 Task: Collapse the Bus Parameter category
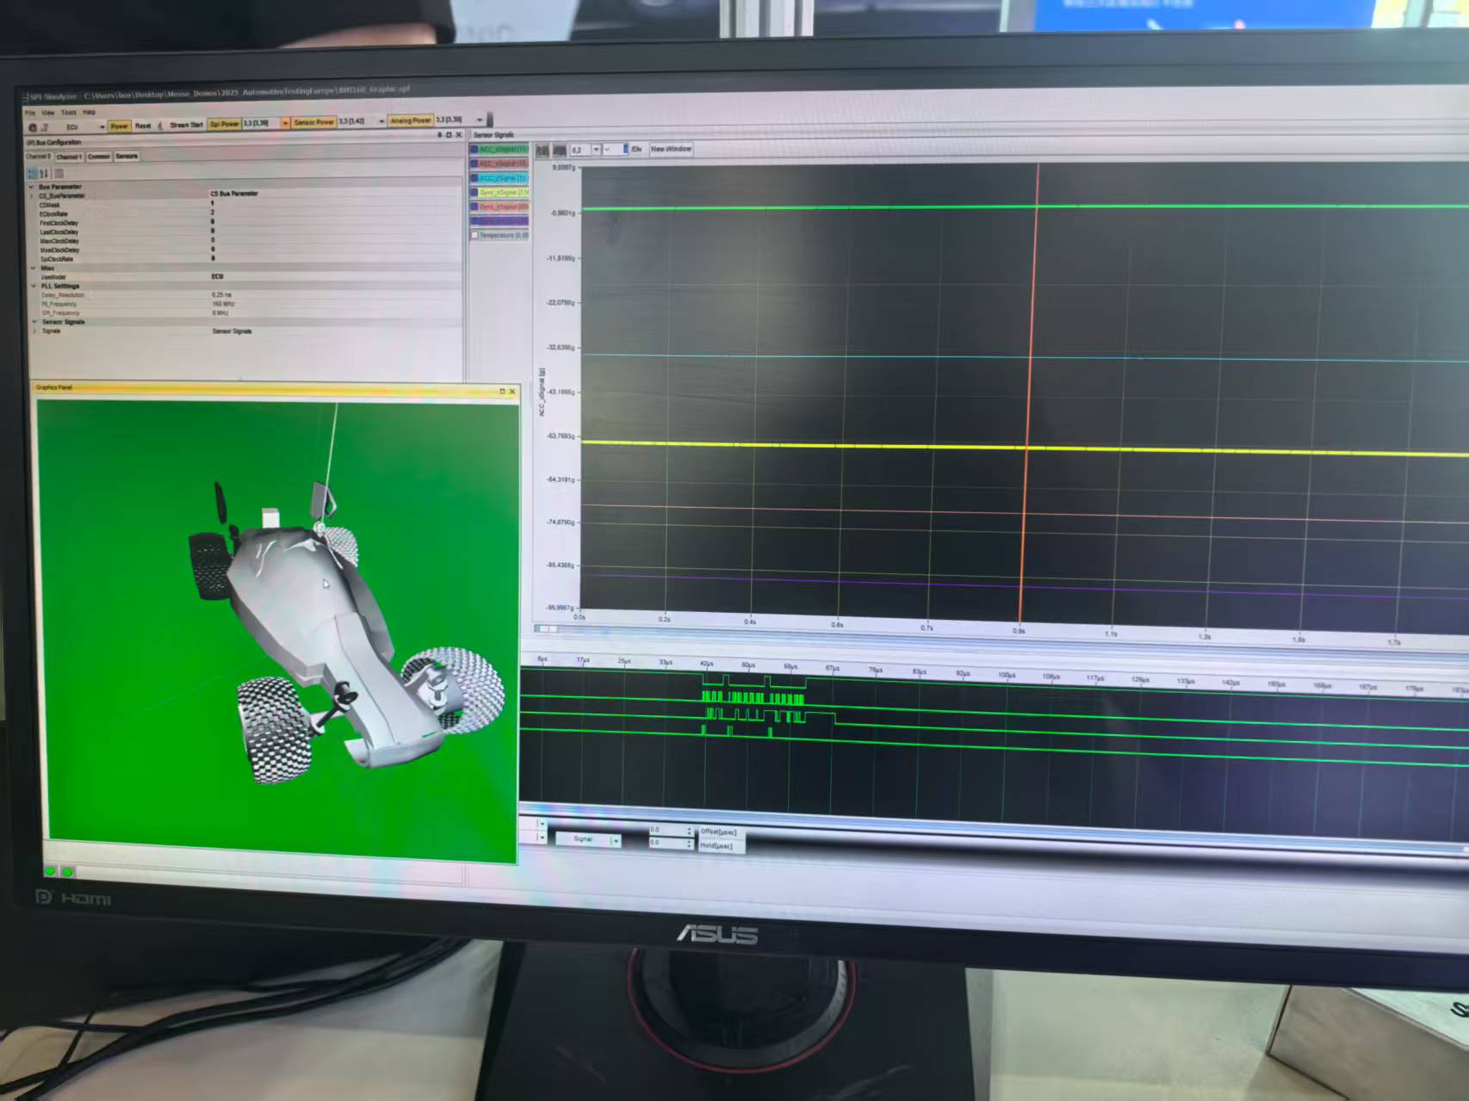point(31,187)
